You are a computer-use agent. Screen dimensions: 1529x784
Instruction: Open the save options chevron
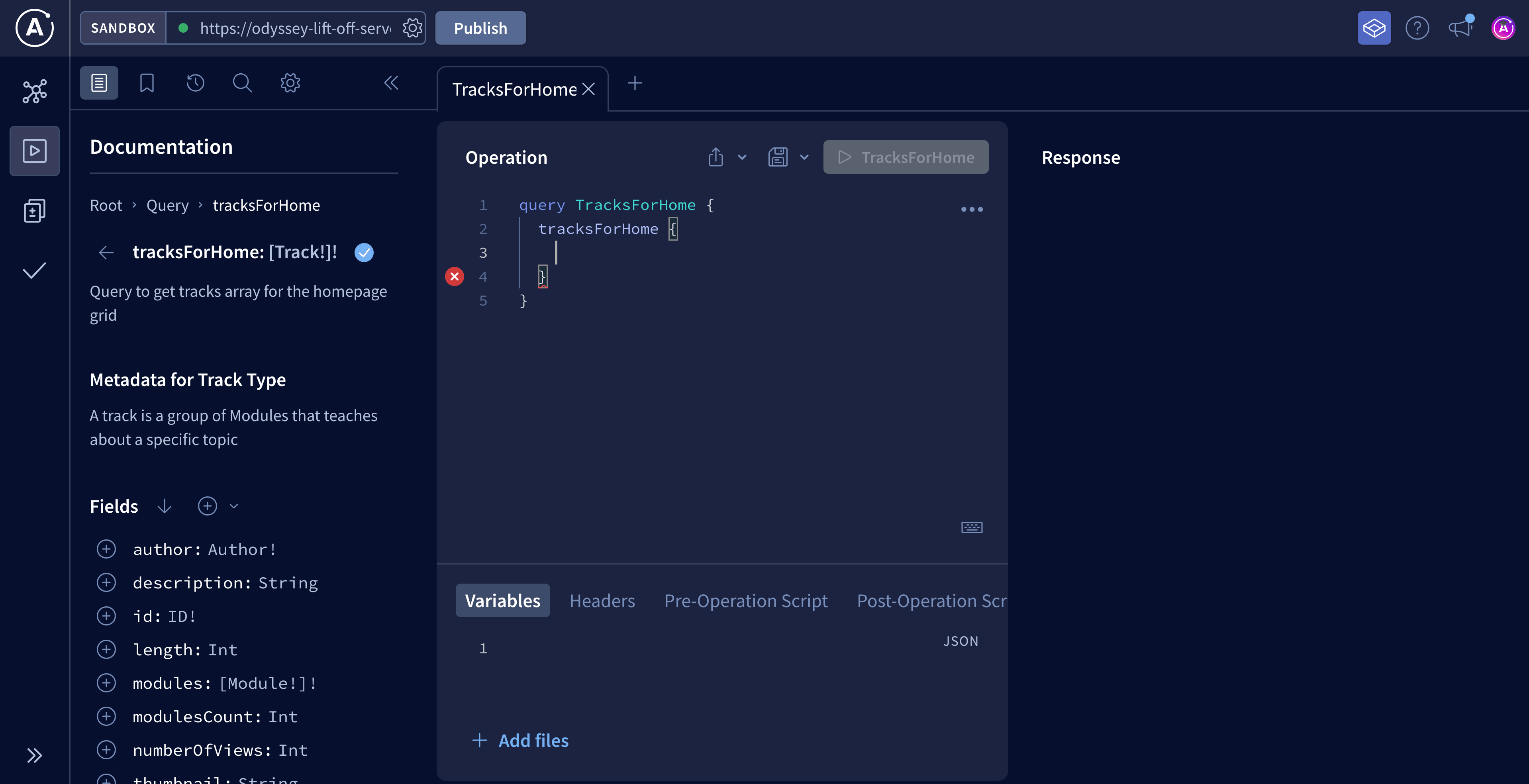[x=804, y=157]
